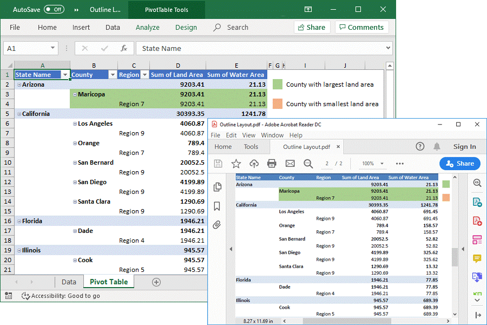Open the County column filter dropdown
The height and width of the screenshot is (325, 487).
click(x=113, y=75)
